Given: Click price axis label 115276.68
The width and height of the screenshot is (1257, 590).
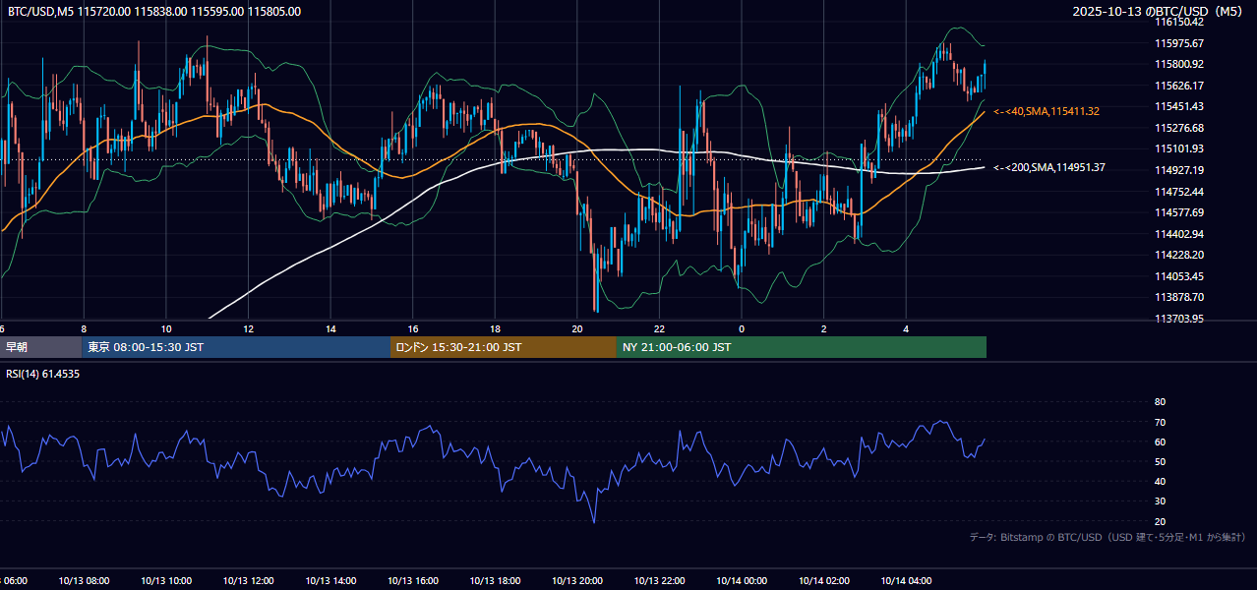Looking at the screenshot, I should tap(1181, 128).
